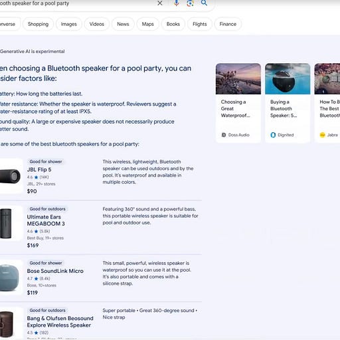Click 'JBL, 29+ stores' seller text
The width and height of the screenshot is (340, 340).
pos(41,184)
